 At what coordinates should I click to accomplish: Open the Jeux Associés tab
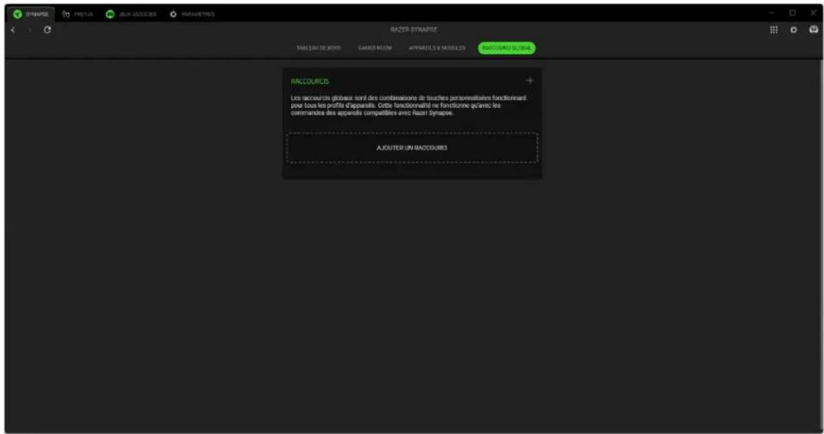131,14
